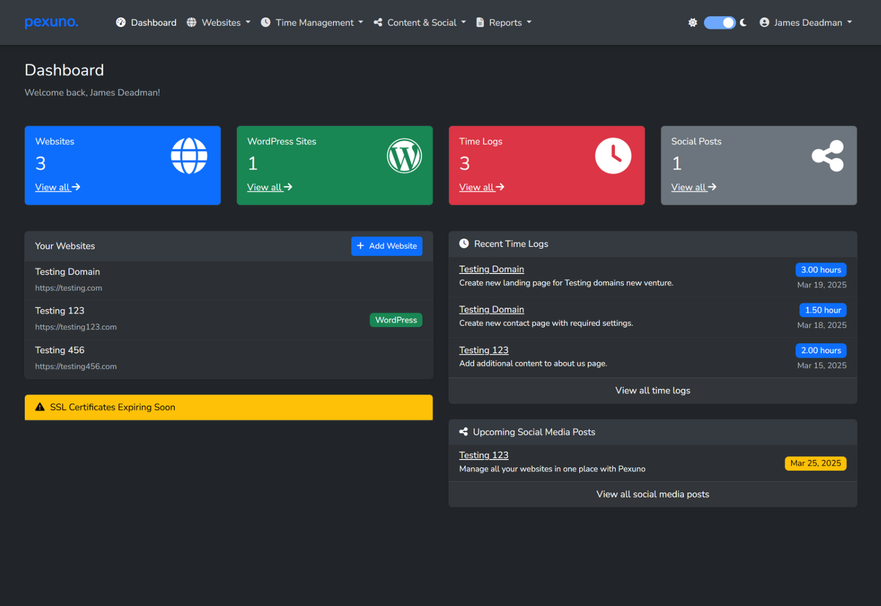Open the Reports dropdown menu
Viewport: 881px width, 606px height.
click(x=504, y=22)
